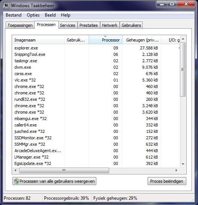
Task: Click the vertical scrollbar thumb
Action: tap(183, 69)
